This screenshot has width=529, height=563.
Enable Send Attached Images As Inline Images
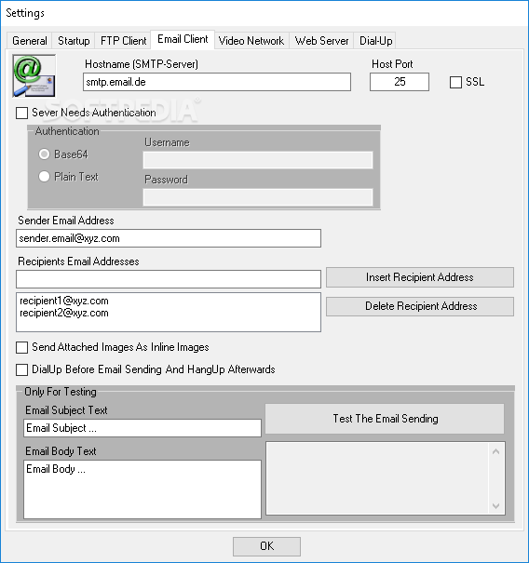tap(22, 347)
